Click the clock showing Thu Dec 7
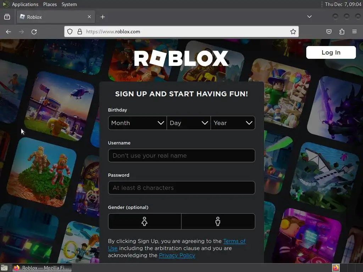The image size is (363, 272). tap(343, 4)
